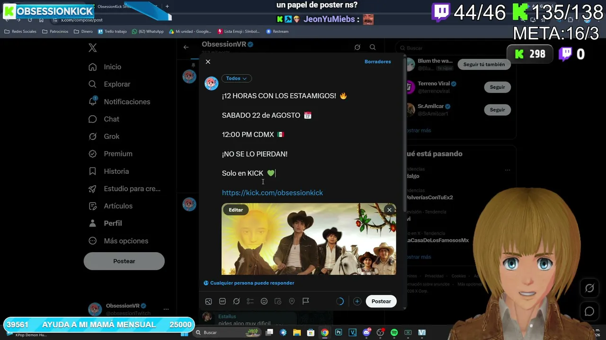The height and width of the screenshot is (340, 606).
Task: Expand Más opciones in the sidebar
Action: pyautogui.click(x=119, y=241)
